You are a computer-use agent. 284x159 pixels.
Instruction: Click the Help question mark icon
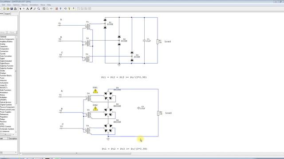[60, 9]
